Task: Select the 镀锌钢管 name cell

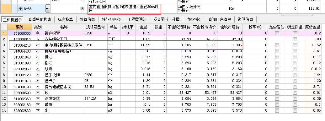Action: (x=64, y=33)
